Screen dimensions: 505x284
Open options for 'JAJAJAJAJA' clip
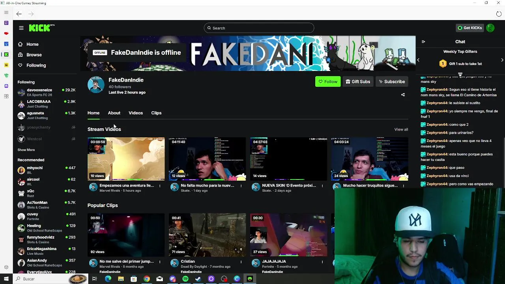pyautogui.click(x=322, y=262)
